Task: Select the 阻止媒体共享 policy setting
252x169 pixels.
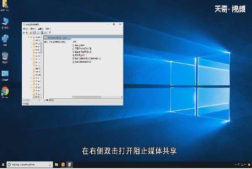Action: (80, 55)
